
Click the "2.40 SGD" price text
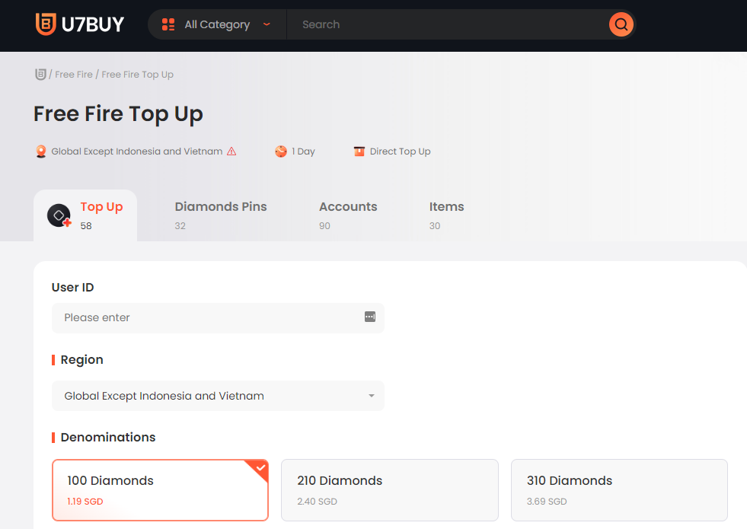tap(317, 502)
